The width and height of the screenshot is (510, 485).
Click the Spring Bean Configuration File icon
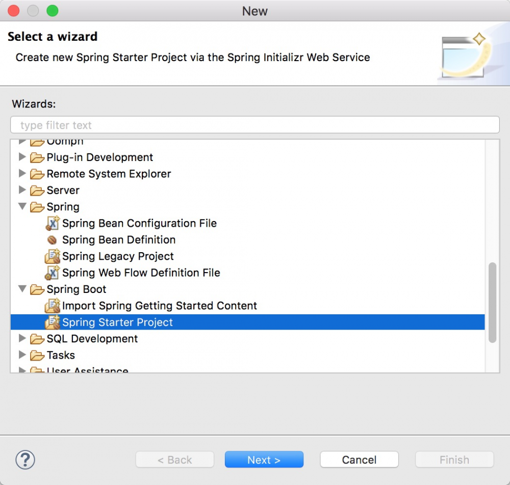click(52, 223)
